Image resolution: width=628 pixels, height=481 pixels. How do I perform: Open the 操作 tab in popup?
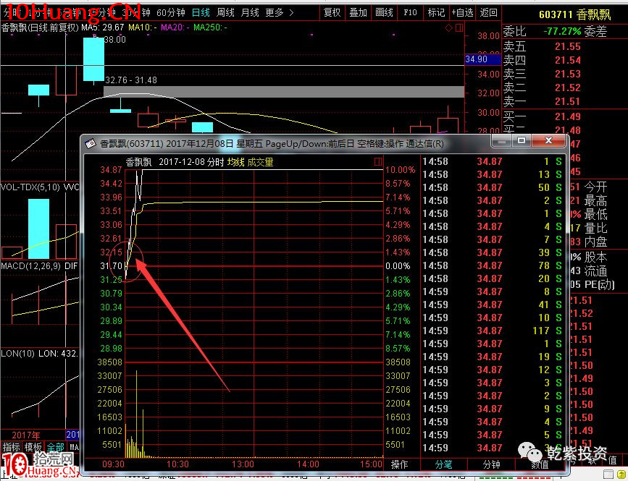point(399,464)
